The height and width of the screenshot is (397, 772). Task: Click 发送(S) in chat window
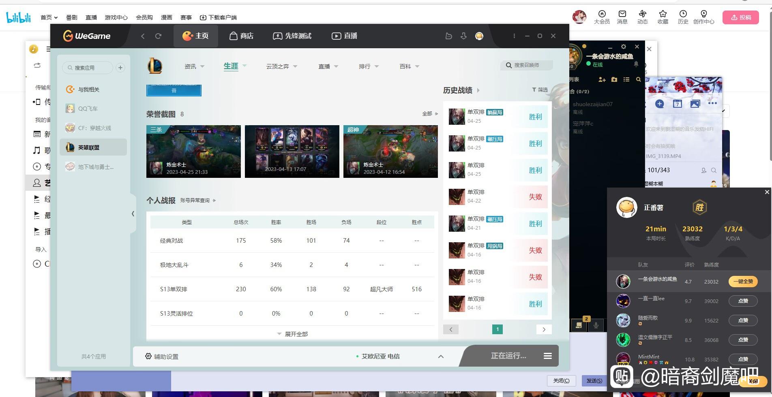594,380
